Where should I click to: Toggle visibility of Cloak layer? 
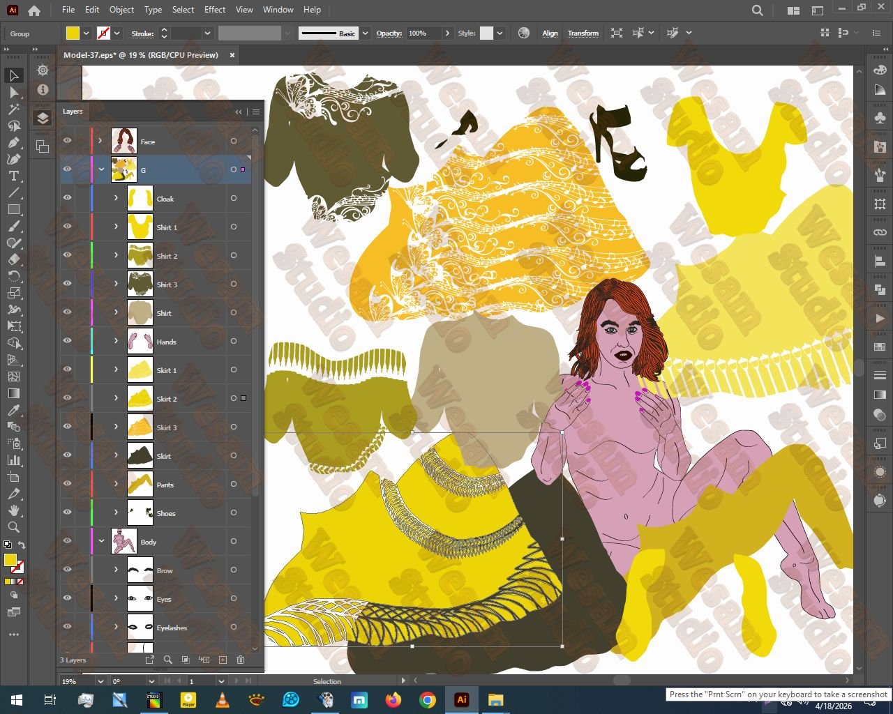pos(68,198)
